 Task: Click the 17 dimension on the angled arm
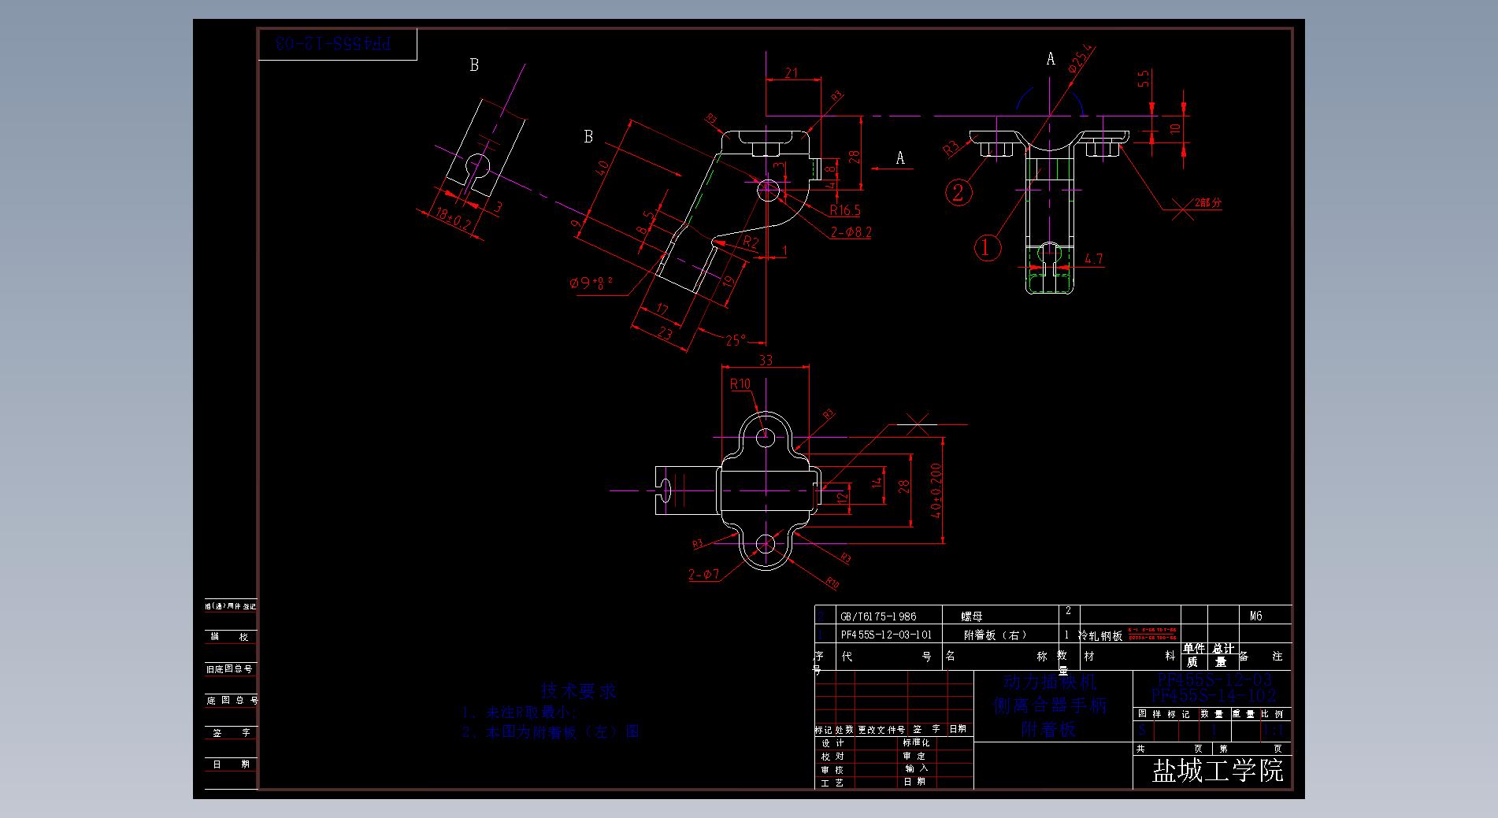tap(662, 309)
